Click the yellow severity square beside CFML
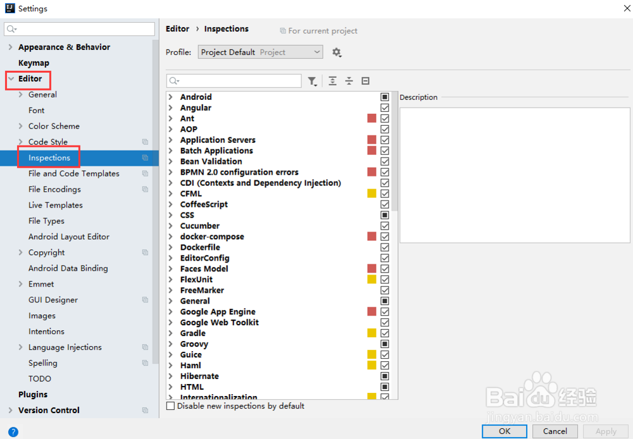Image resolution: width=633 pixels, height=439 pixels. [371, 194]
